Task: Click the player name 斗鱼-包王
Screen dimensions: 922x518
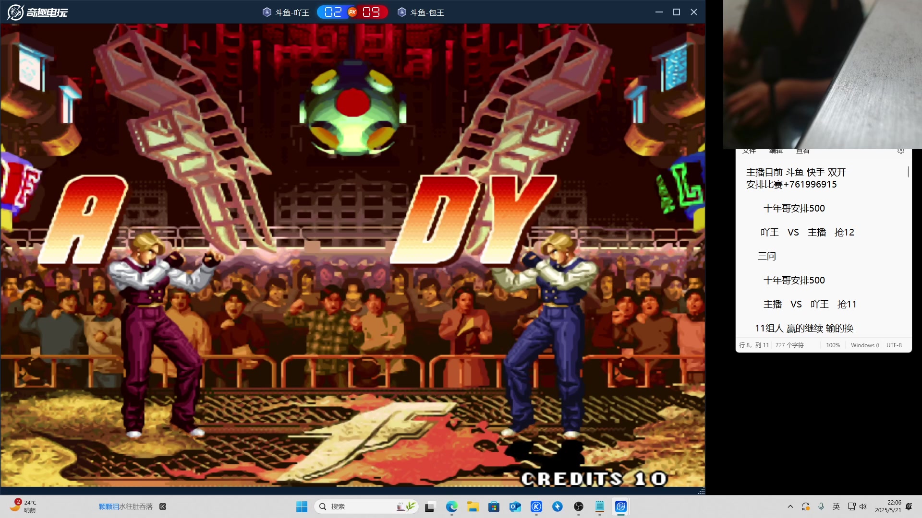Action: pyautogui.click(x=427, y=12)
